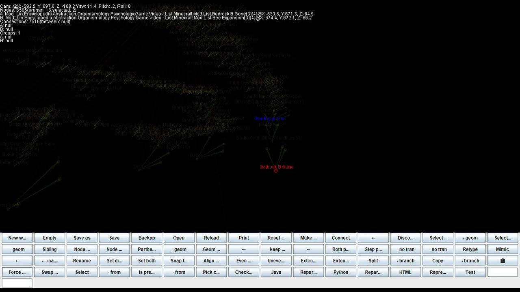The height and width of the screenshot is (292, 520).
Task: Click the "Print" button
Action: [x=244, y=238]
